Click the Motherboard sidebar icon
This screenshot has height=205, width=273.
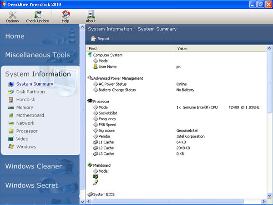pyautogui.click(x=11, y=115)
